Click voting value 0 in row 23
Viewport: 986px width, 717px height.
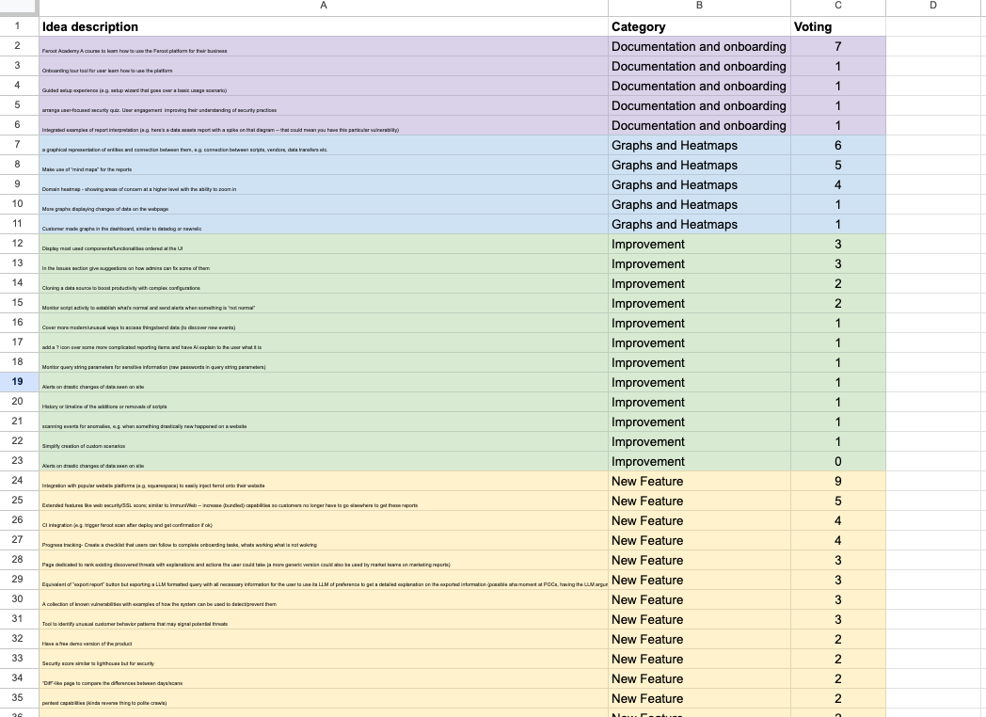click(x=838, y=461)
